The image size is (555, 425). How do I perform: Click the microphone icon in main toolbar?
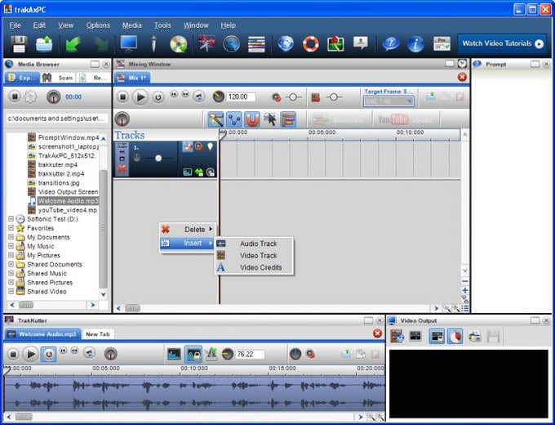click(153, 44)
